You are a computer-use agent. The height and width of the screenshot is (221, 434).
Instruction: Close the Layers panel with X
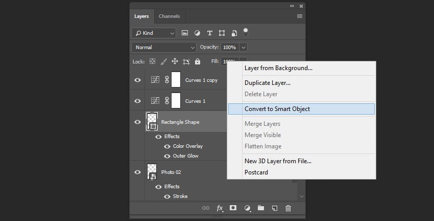click(301, 6)
